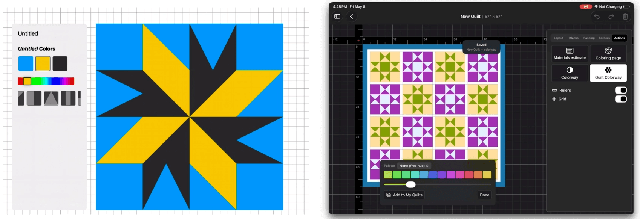The height and width of the screenshot is (219, 640).
Task: Click the New Quilt title
Action: [x=470, y=17]
